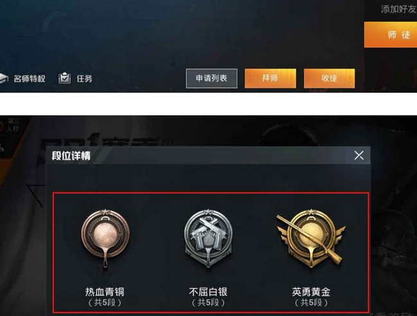Click 共5段 under the bronze rank
The width and height of the screenshot is (417, 316).
pos(105,303)
